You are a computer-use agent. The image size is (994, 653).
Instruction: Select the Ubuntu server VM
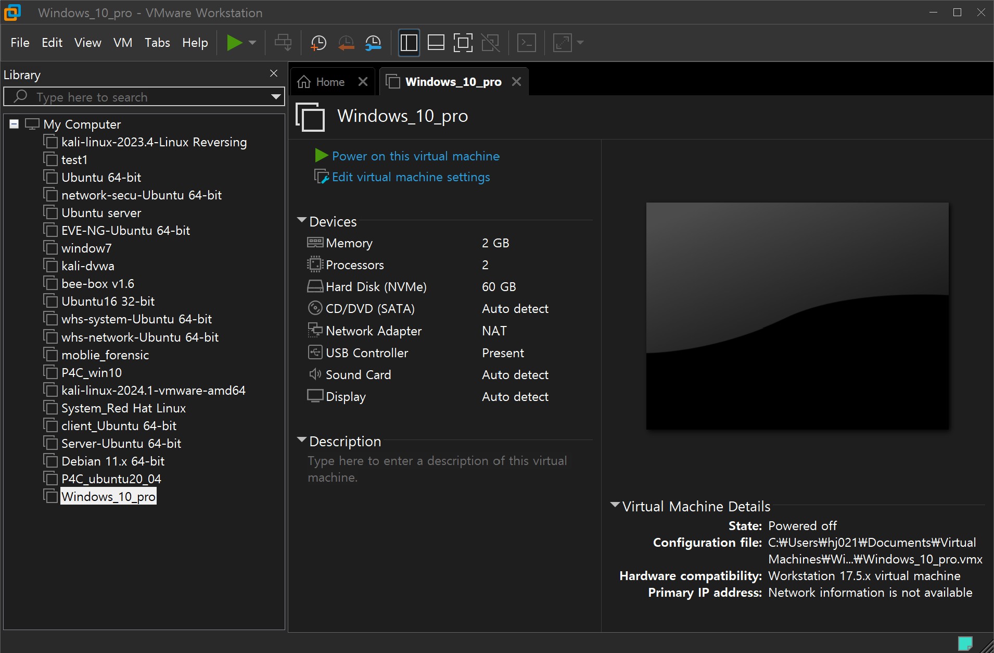(101, 212)
